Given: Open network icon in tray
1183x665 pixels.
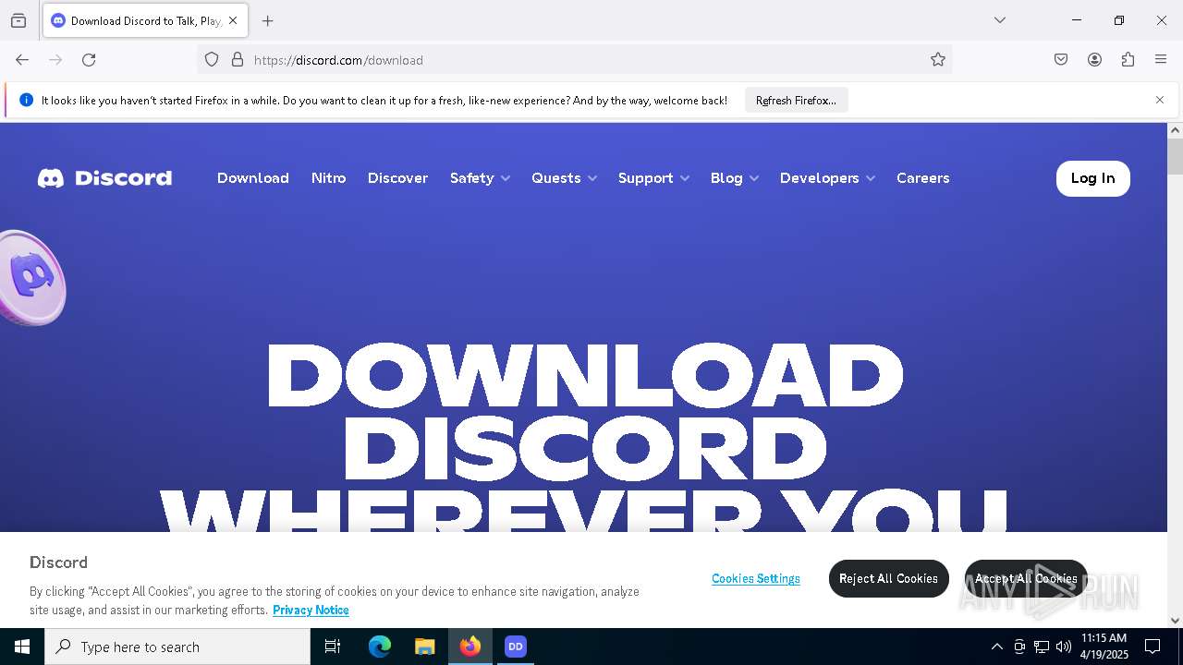Looking at the screenshot, I should (1042, 647).
